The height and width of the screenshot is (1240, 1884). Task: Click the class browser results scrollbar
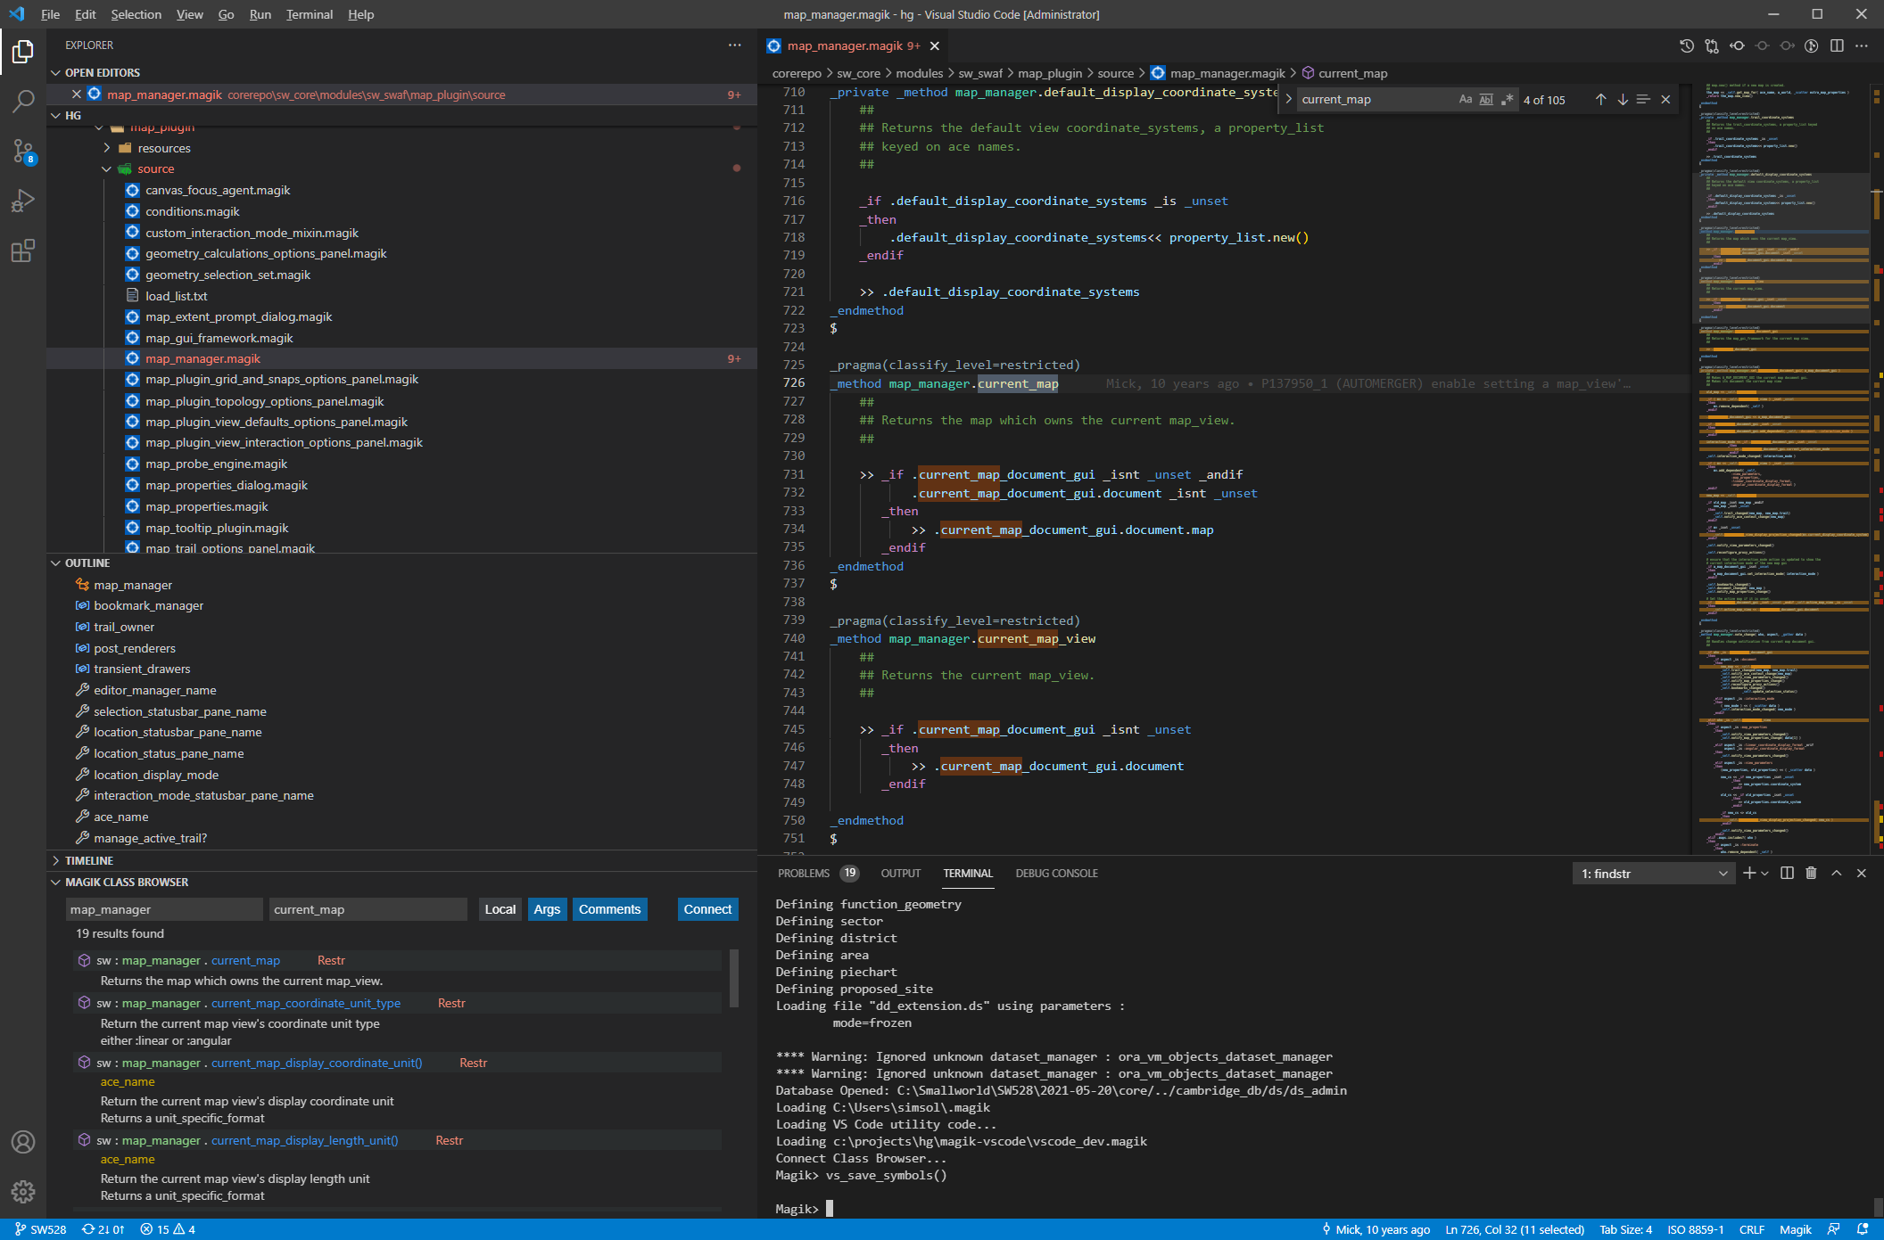734,979
